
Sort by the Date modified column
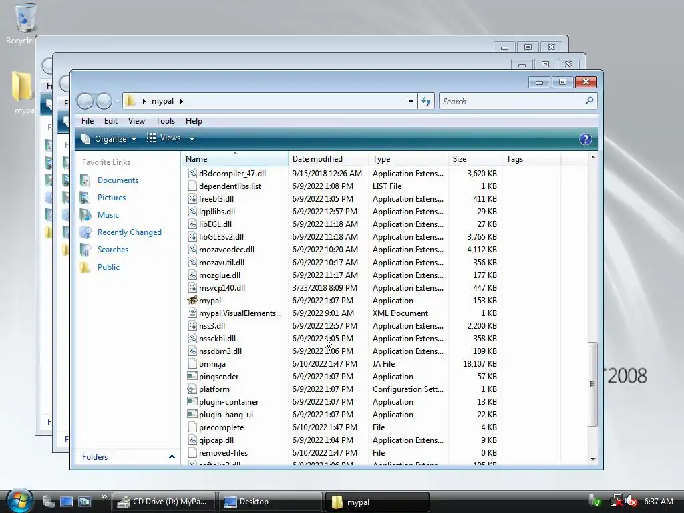pyautogui.click(x=328, y=159)
